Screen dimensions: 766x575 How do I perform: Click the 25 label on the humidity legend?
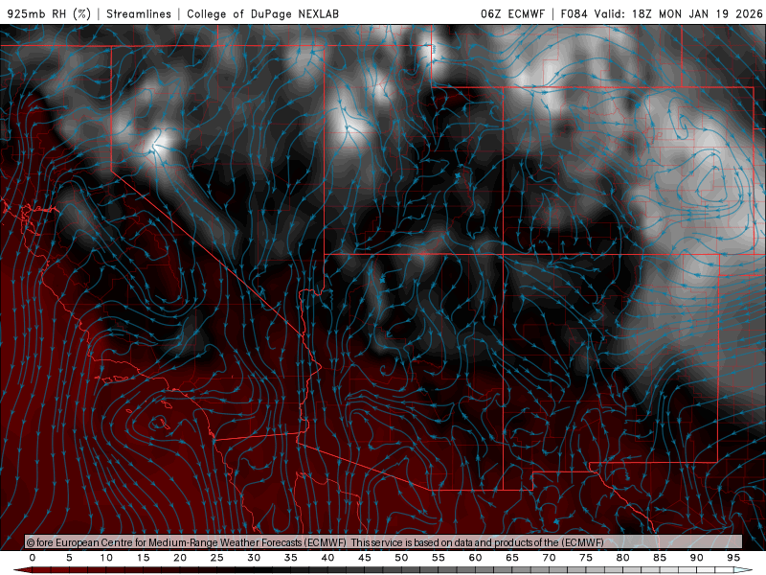click(x=217, y=558)
